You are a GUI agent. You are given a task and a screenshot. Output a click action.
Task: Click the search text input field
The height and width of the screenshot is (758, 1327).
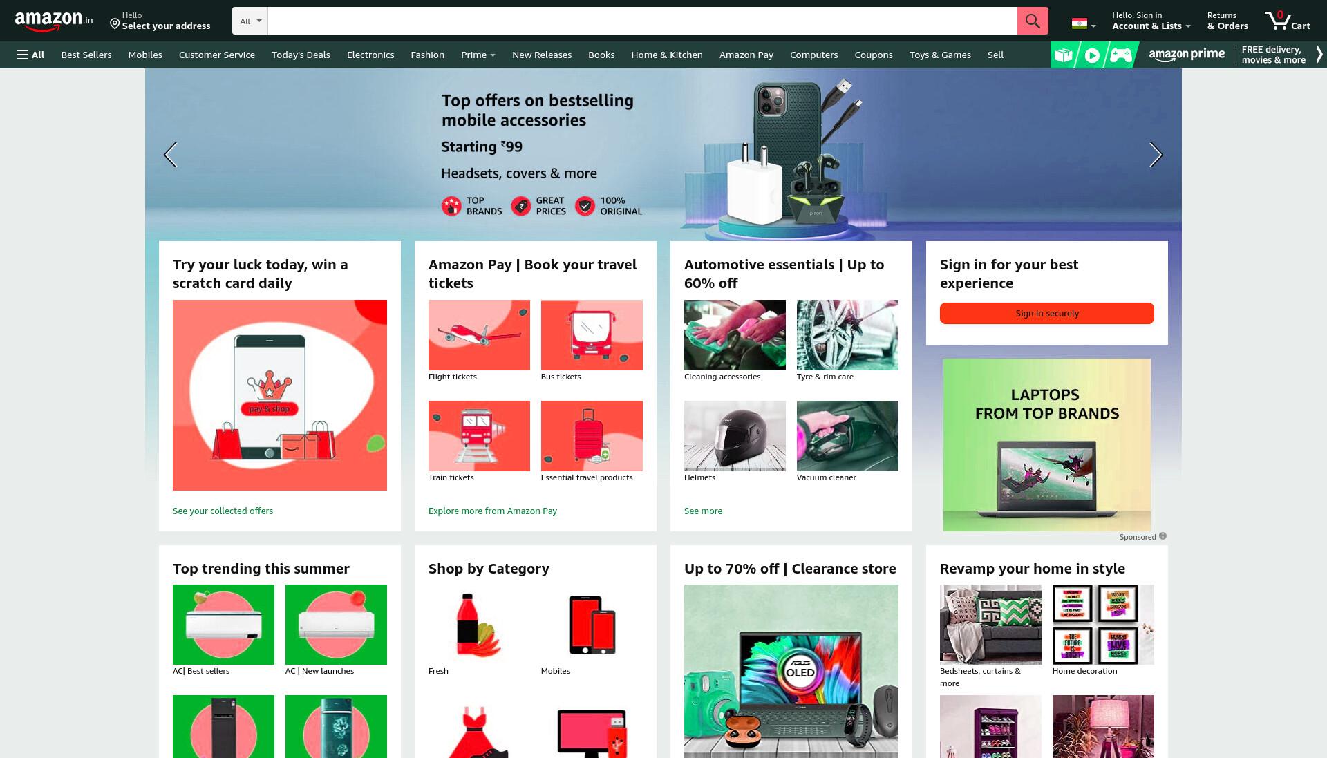pyautogui.click(x=642, y=21)
